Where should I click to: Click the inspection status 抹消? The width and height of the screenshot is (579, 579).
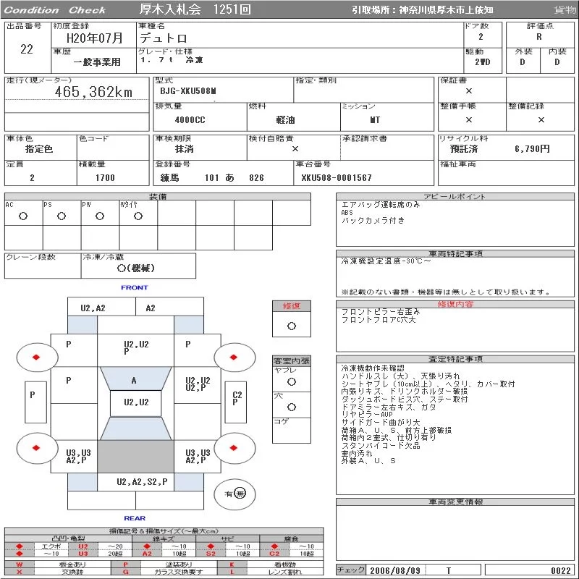click(x=185, y=149)
